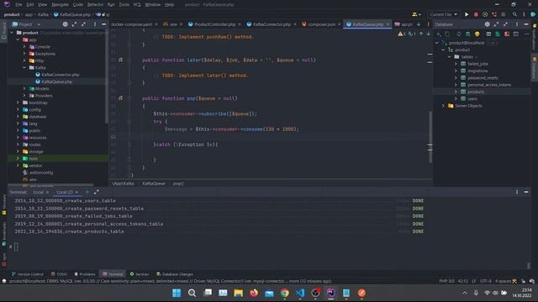Open the PhpStorm icon in the Windows taskbar

tap(330, 293)
